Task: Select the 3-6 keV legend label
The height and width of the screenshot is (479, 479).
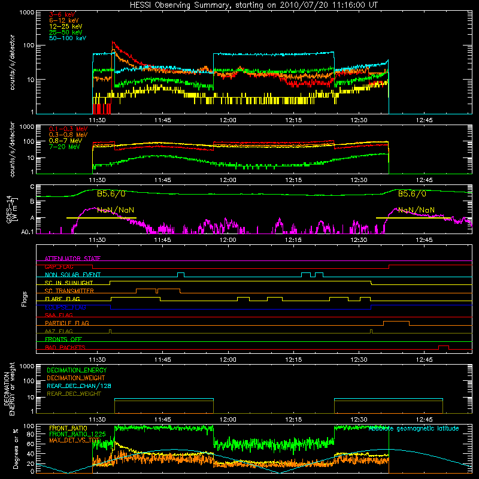Action: (x=62, y=14)
